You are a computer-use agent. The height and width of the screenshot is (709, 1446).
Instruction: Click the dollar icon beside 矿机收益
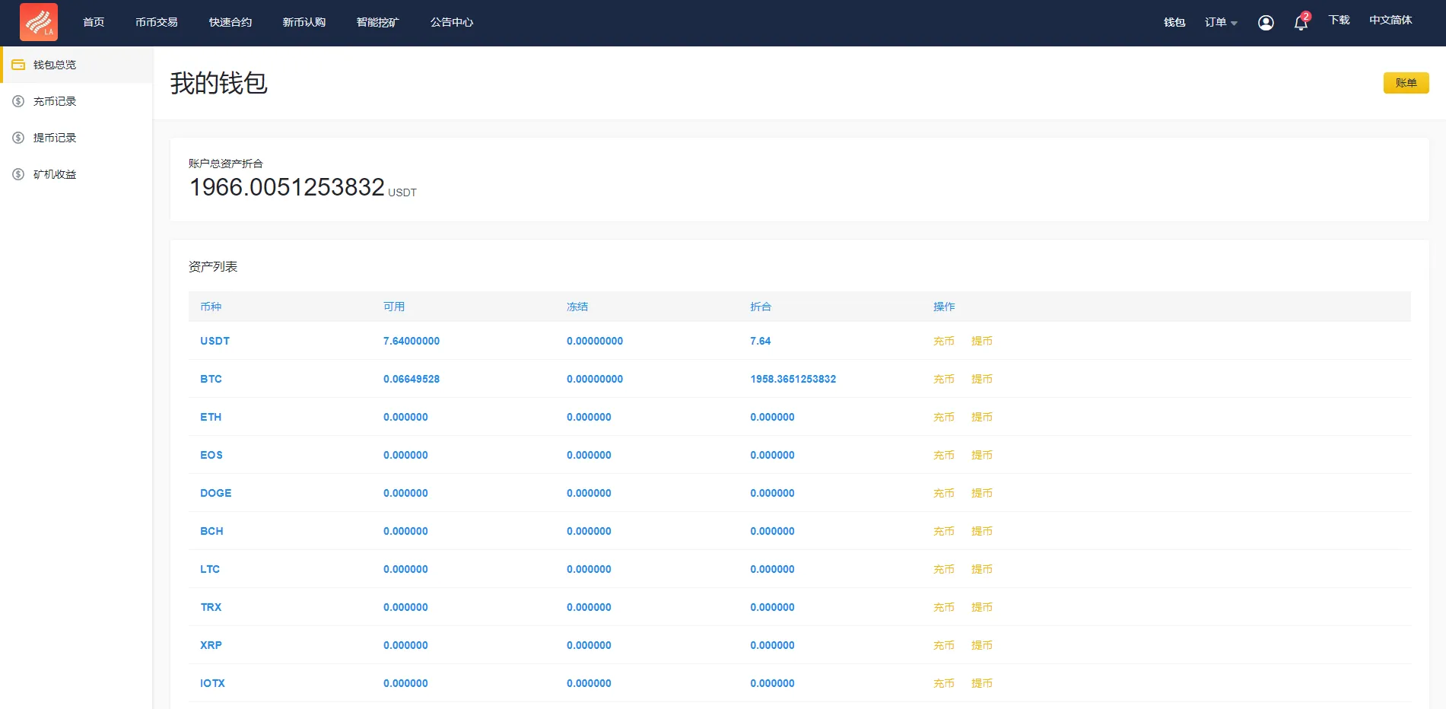[x=18, y=174]
